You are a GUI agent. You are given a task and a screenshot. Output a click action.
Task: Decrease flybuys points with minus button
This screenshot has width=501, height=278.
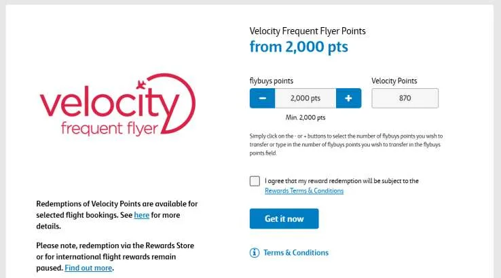point(263,98)
